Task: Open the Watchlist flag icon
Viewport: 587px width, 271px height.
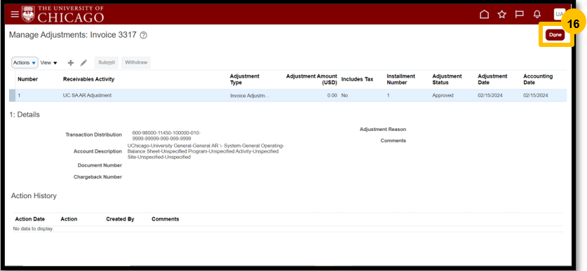Action: (x=519, y=15)
